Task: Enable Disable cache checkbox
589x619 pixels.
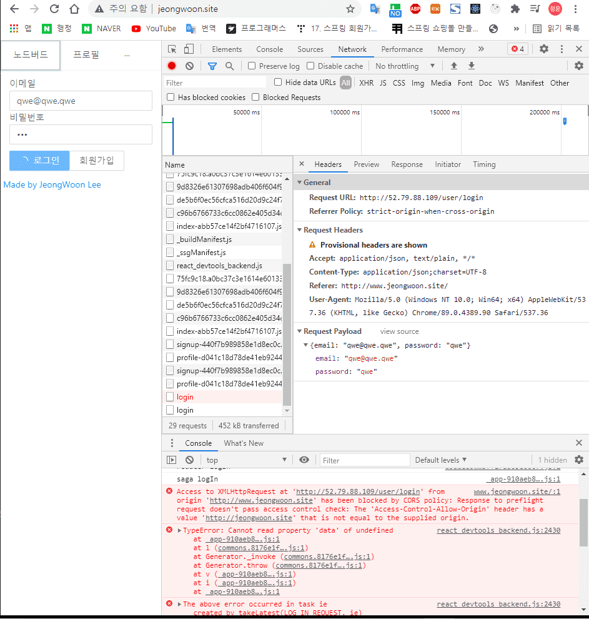Action: click(x=310, y=66)
